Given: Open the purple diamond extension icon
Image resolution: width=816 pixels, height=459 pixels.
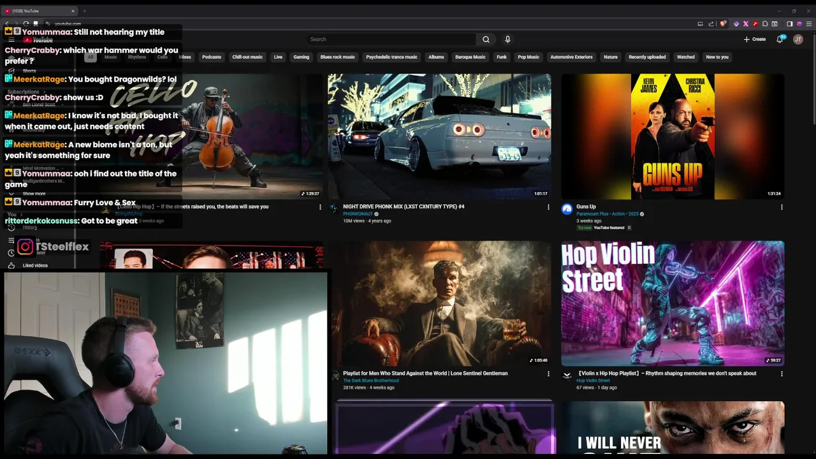Looking at the screenshot, I should [x=736, y=24].
